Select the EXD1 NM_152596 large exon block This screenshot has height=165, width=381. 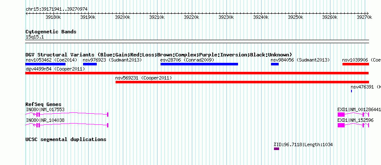coord(341,125)
